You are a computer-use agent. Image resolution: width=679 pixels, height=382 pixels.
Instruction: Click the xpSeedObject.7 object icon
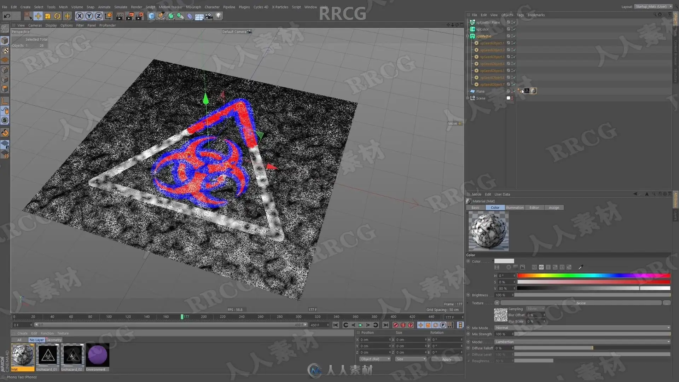[x=476, y=84]
